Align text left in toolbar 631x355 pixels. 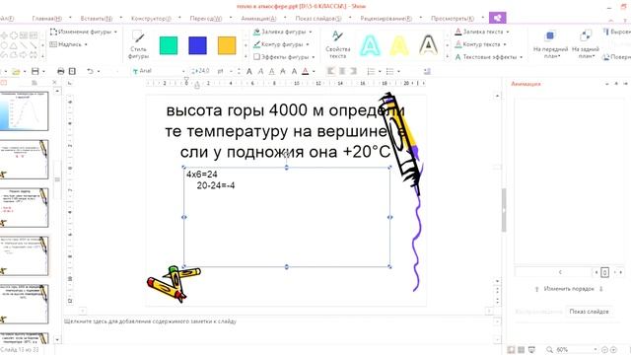click(331, 71)
